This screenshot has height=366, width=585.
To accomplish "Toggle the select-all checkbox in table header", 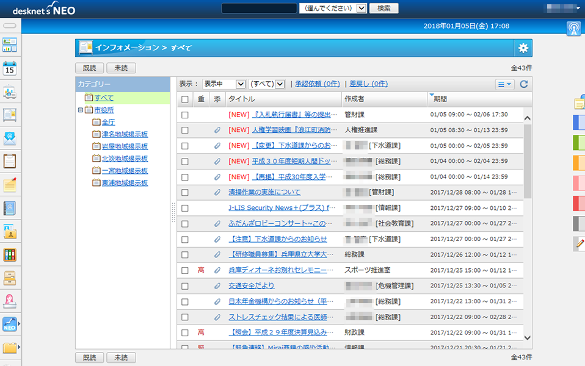I will 185,99.
